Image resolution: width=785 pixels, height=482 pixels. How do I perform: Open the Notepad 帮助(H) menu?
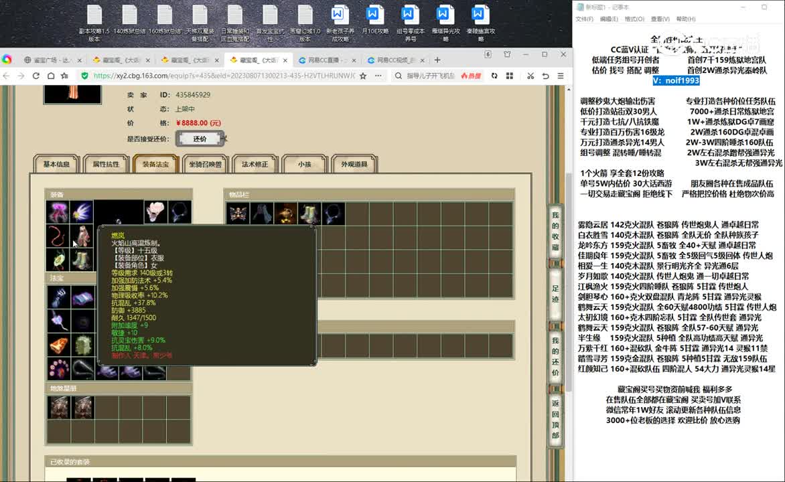[x=686, y=19]
